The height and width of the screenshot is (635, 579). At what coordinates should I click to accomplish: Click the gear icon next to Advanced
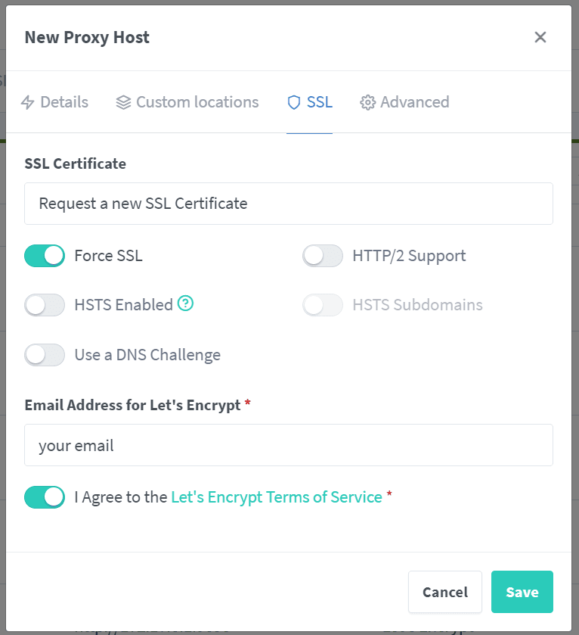(x=368, y=101)
